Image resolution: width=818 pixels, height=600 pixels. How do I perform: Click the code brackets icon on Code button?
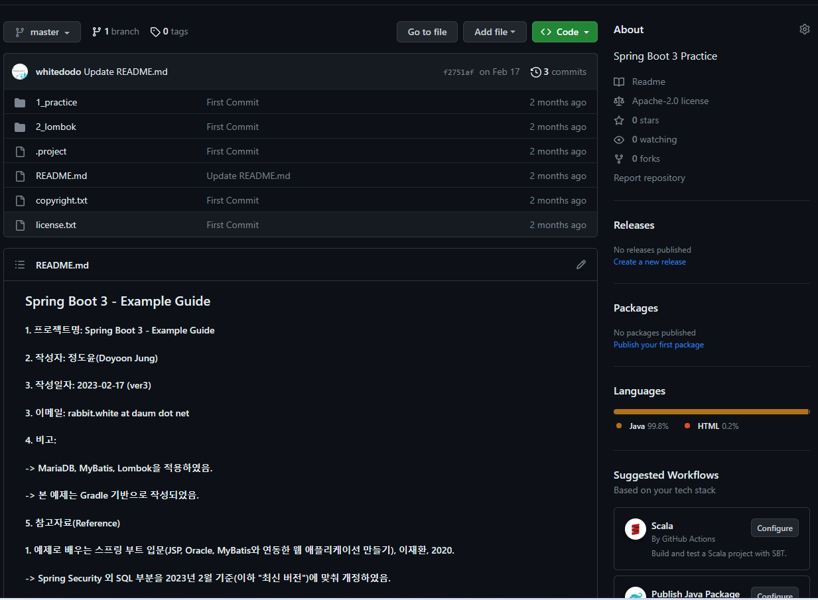(x=546, y=32)
